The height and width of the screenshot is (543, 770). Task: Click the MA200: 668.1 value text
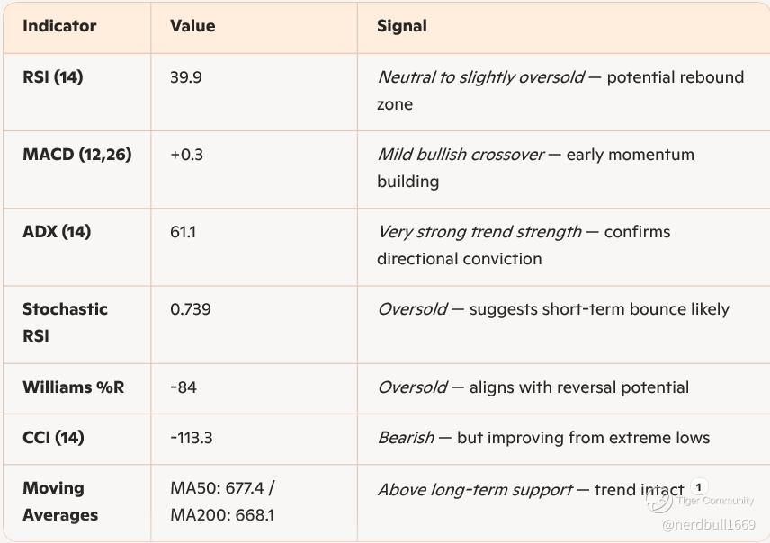click(x=222, y=515)
